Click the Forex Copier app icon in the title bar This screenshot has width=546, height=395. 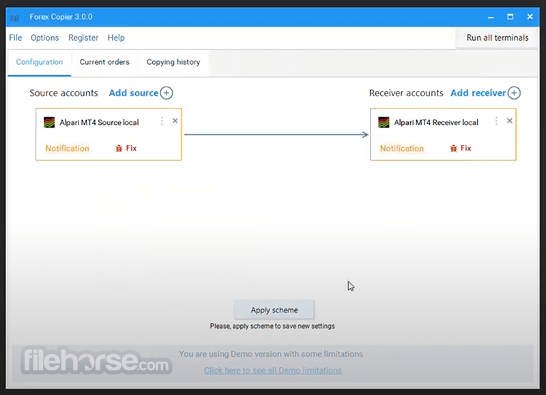pos(14,18)
